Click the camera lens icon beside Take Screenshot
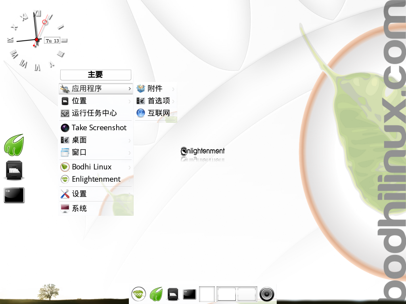Viewport: 406px width, 304px height. (x=65, y=128)
